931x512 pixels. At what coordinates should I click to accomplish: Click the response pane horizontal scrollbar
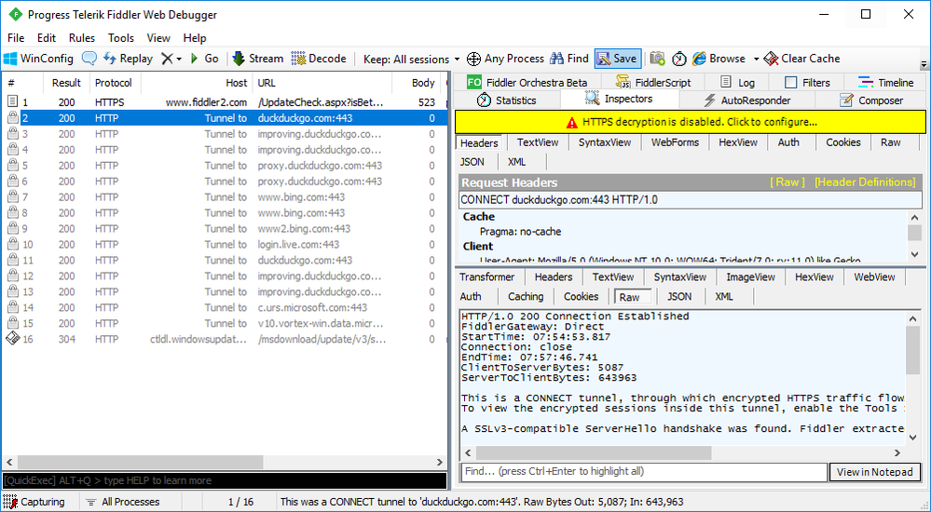[594, 452]
